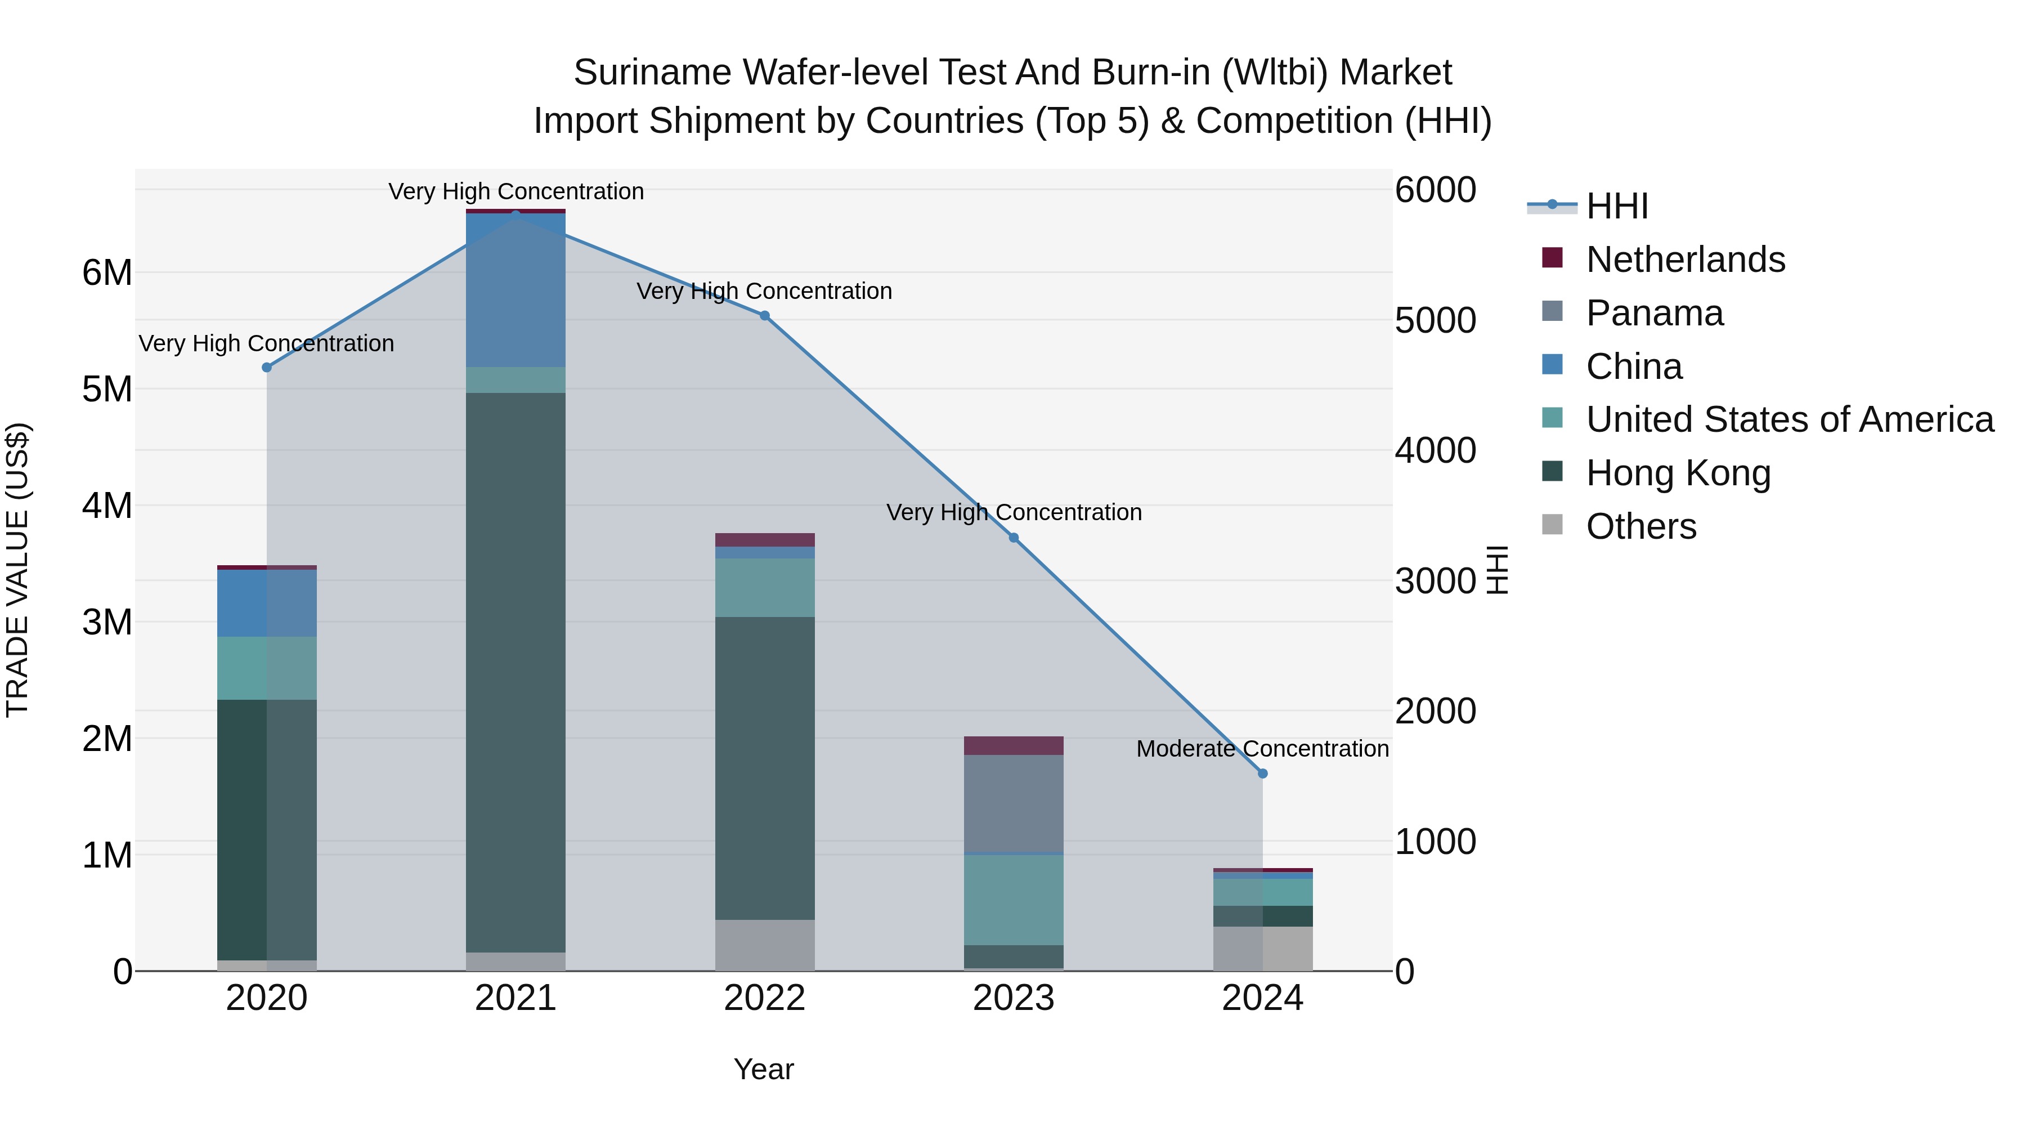The height and width of the screenshot is (1140, 2026).
Task: Click 'Very High Concentration' label above 2023
Action: pyautogui.click(x=1014, y=513)
